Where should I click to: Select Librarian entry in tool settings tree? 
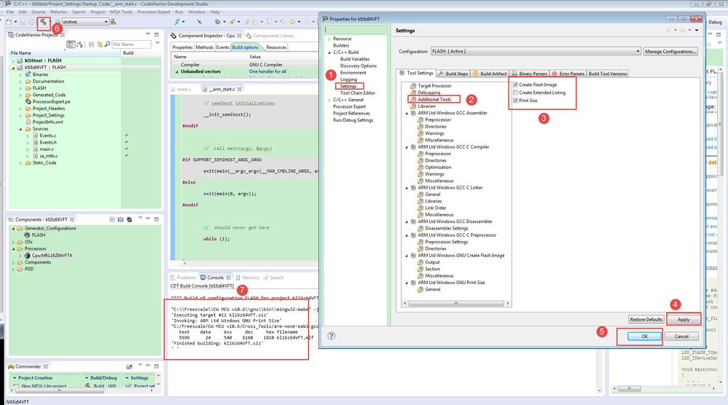click(x=426, y=106)
